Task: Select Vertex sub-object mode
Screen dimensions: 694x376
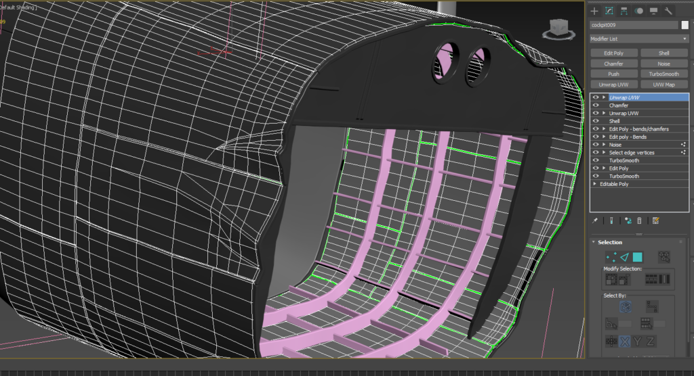Action: (611, 257)
